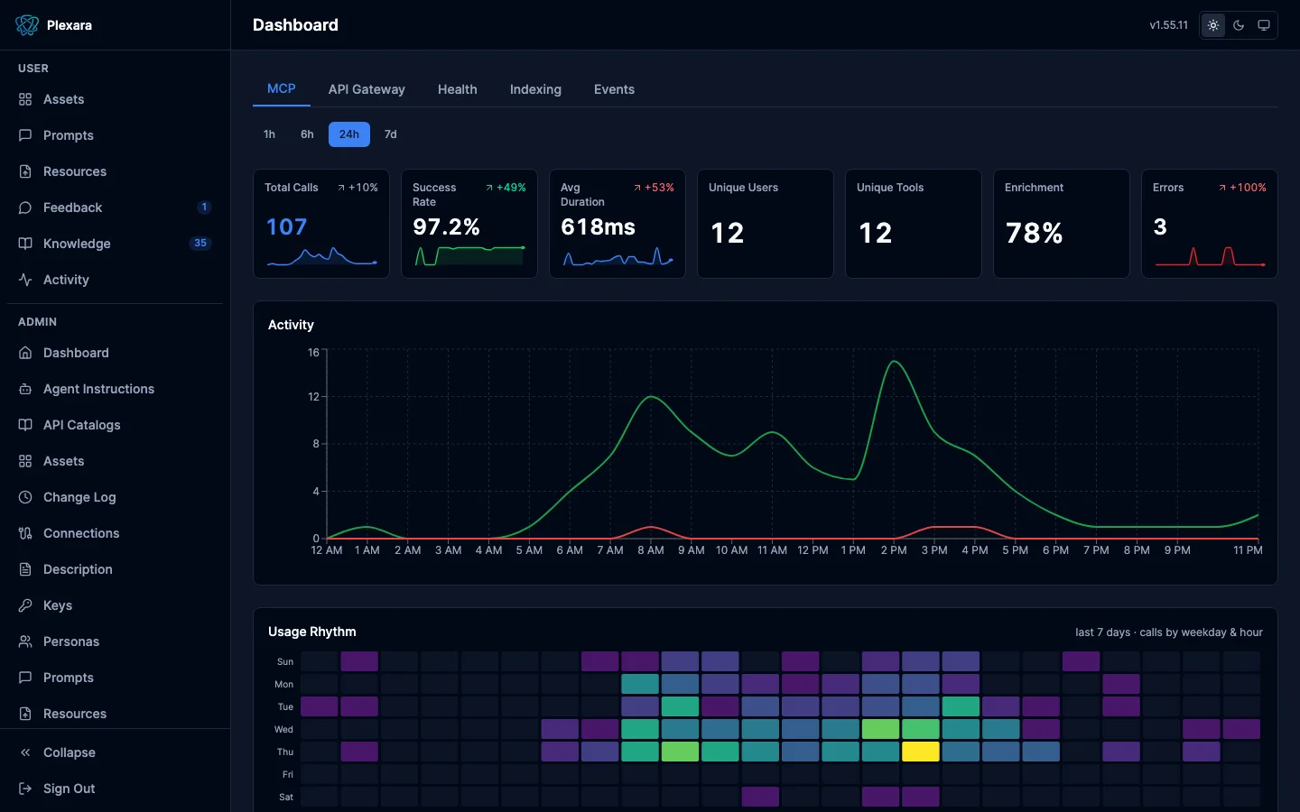Click the API Catalogs book icon
Image resolution: width=1300 pixels, height=812 pixels.
click(x=25, y=425)
